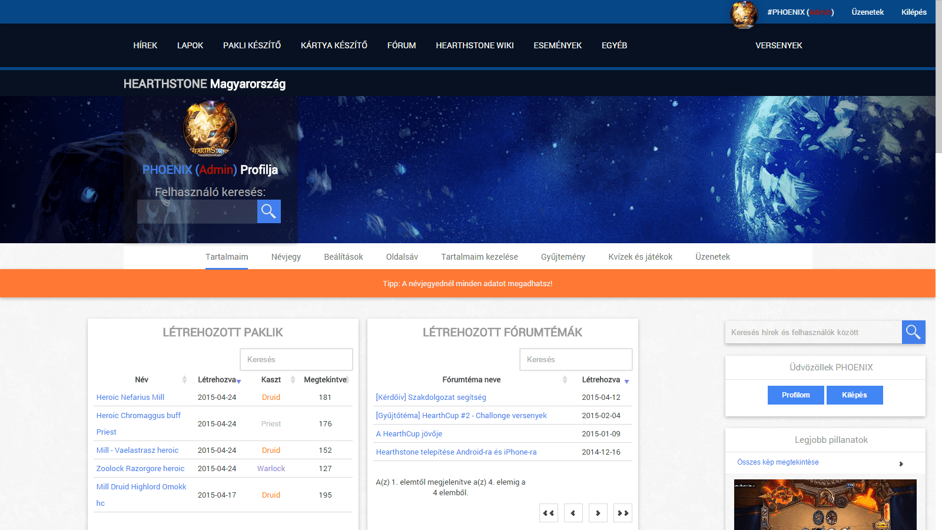This screenshot has width=942, height=530.
Task: Click the orange Tipp notification banner
Action: (467, 283)
